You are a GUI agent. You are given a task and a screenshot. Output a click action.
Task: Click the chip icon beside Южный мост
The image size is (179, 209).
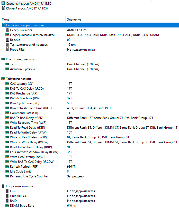[x=3, y=8]
